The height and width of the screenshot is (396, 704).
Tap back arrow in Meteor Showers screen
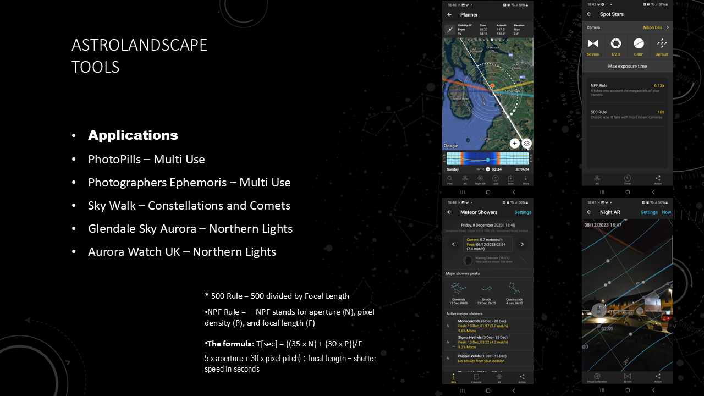point(449,212)
